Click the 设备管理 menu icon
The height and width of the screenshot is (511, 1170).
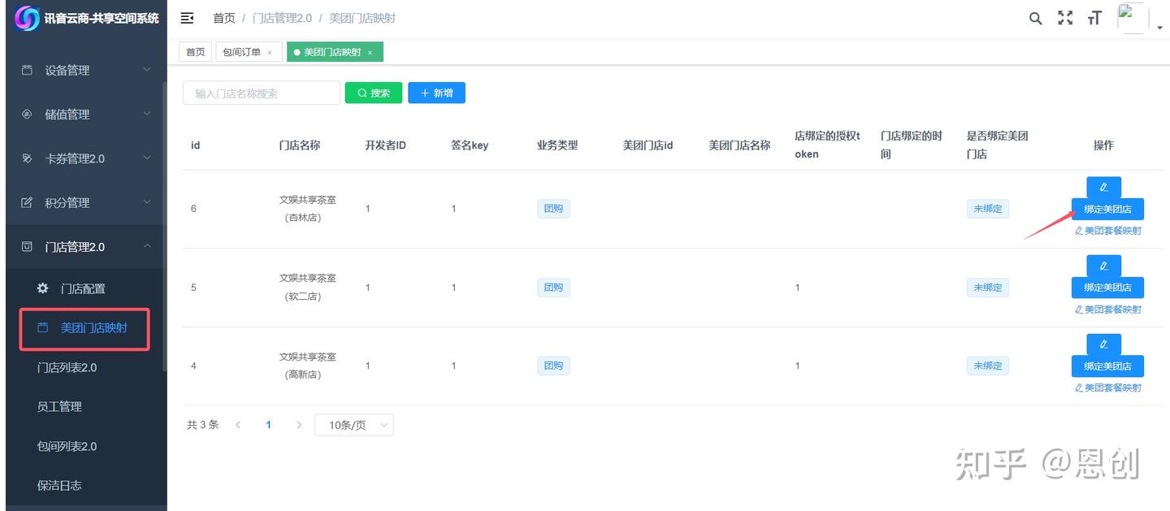tap(27, 71)
